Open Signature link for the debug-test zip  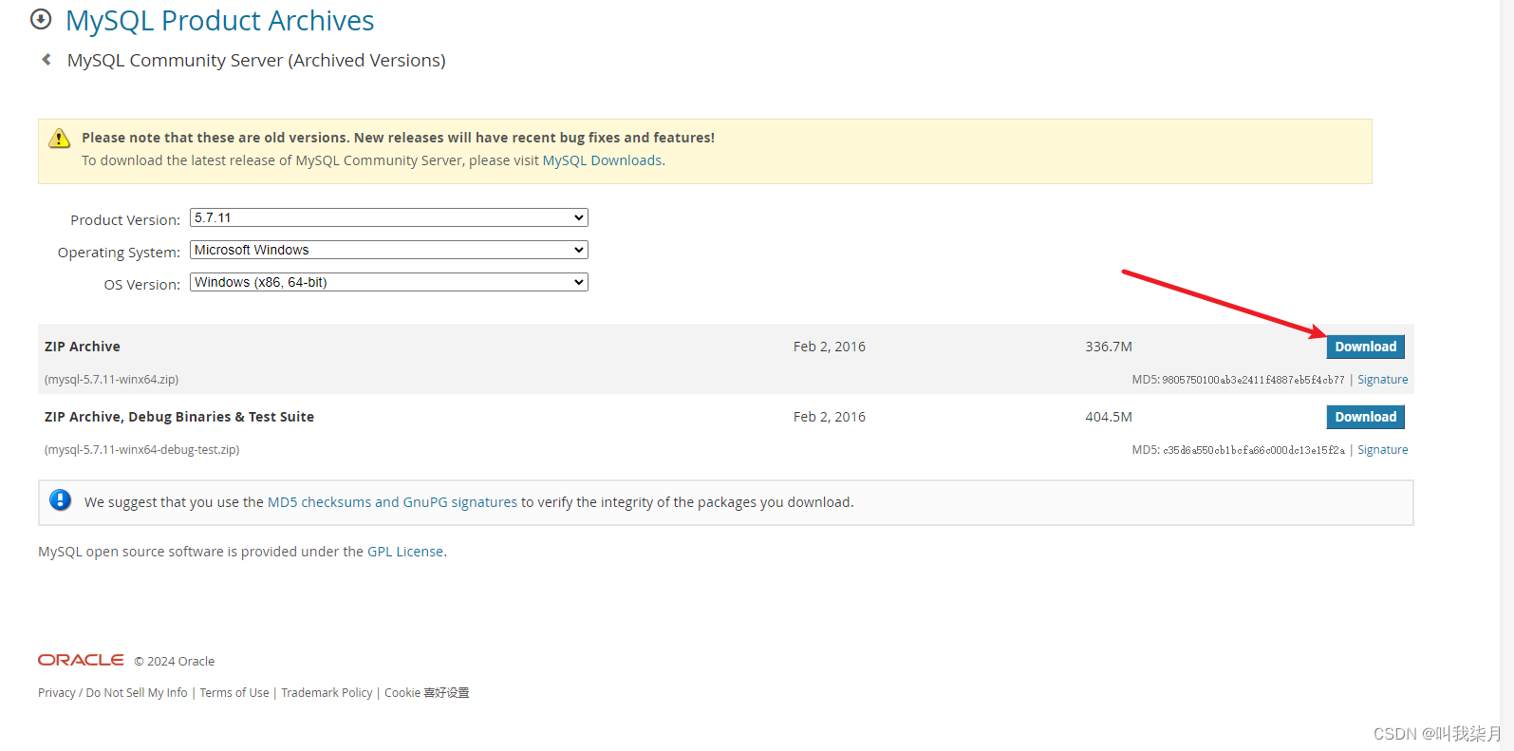tap(1382, 450)
